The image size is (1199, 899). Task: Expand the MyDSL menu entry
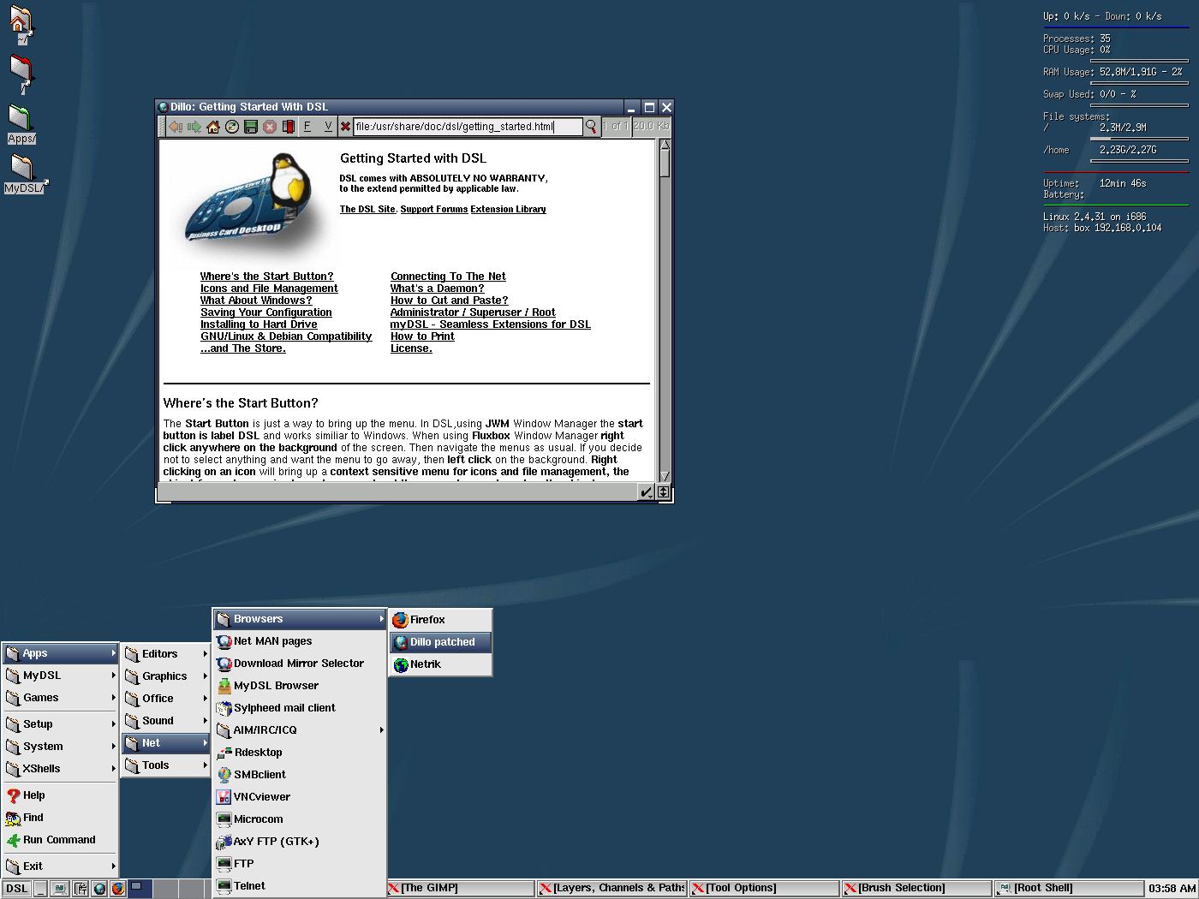[60, 676]
